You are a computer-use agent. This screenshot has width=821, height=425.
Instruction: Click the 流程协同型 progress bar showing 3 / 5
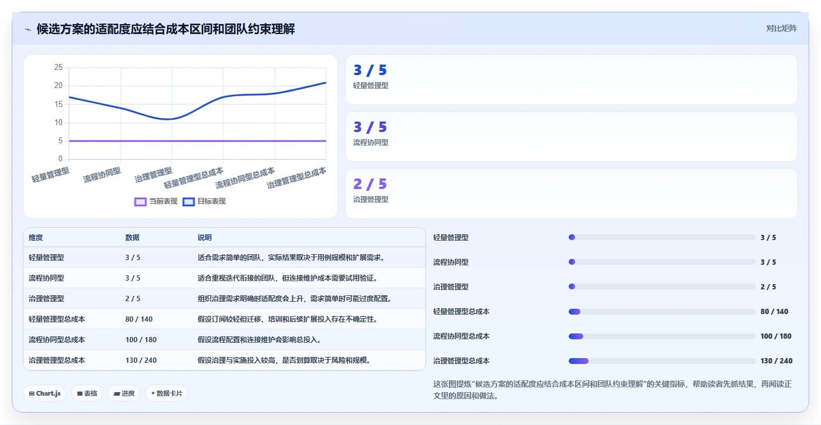662,262
